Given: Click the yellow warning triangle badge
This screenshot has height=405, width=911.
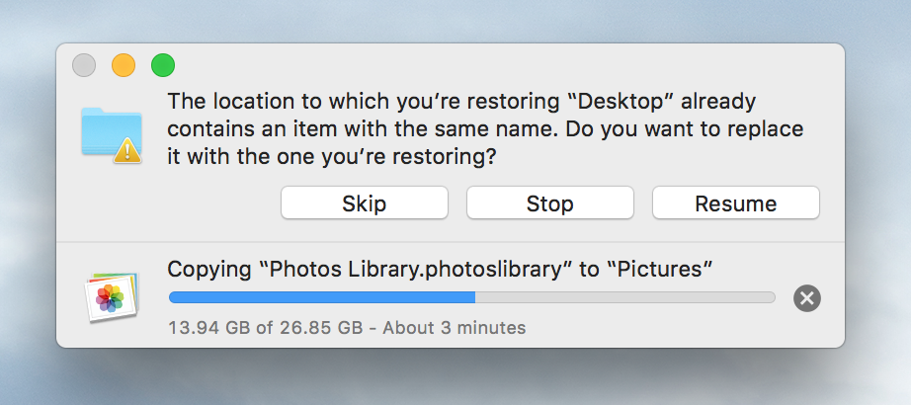Looking at the screenshot, I should pos(126,151).
